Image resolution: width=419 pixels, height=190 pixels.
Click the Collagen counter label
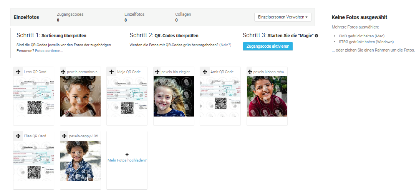pos(183,15)
